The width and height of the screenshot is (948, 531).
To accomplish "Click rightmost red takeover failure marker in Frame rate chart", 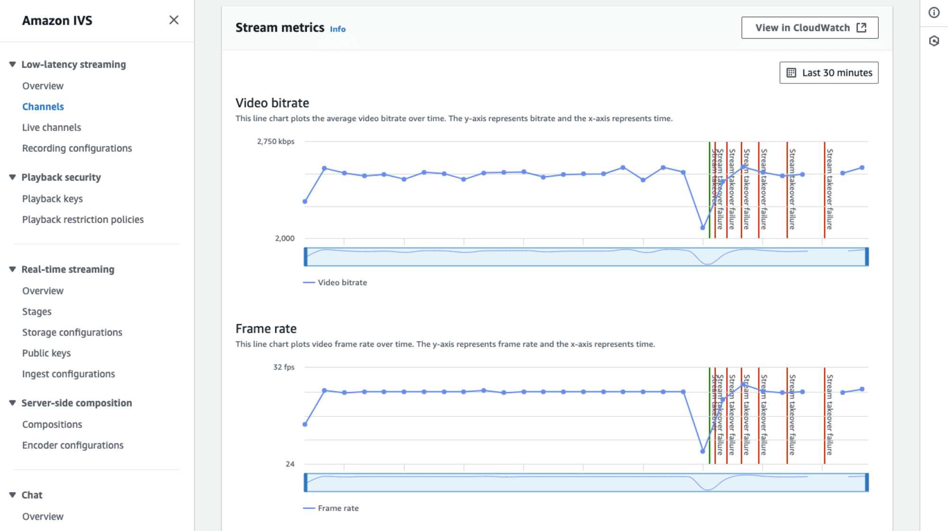I will tap(825, 415).
